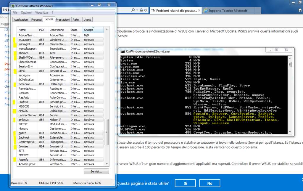Select the wuauserv service row
Viewport: 303px width, 191px height.
(x=60, y=40)
